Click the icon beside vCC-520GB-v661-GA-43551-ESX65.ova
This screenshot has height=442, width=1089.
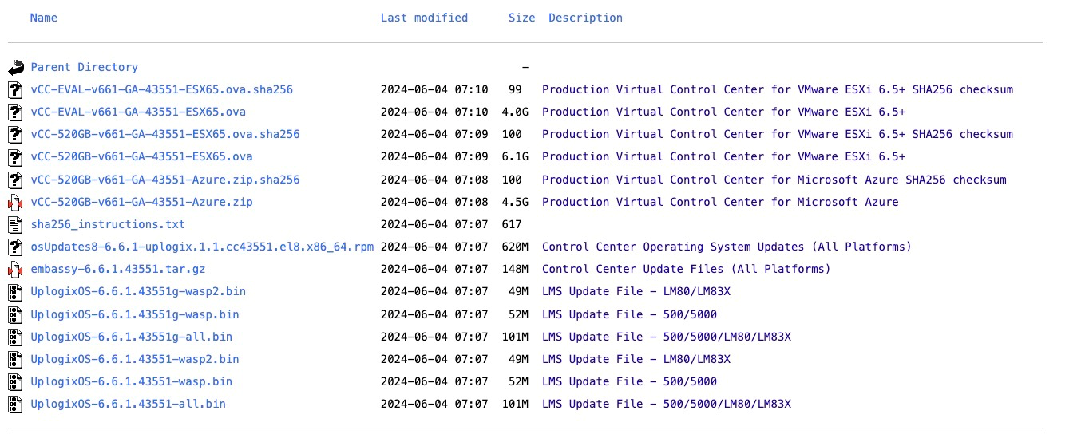tap(16, 157)
